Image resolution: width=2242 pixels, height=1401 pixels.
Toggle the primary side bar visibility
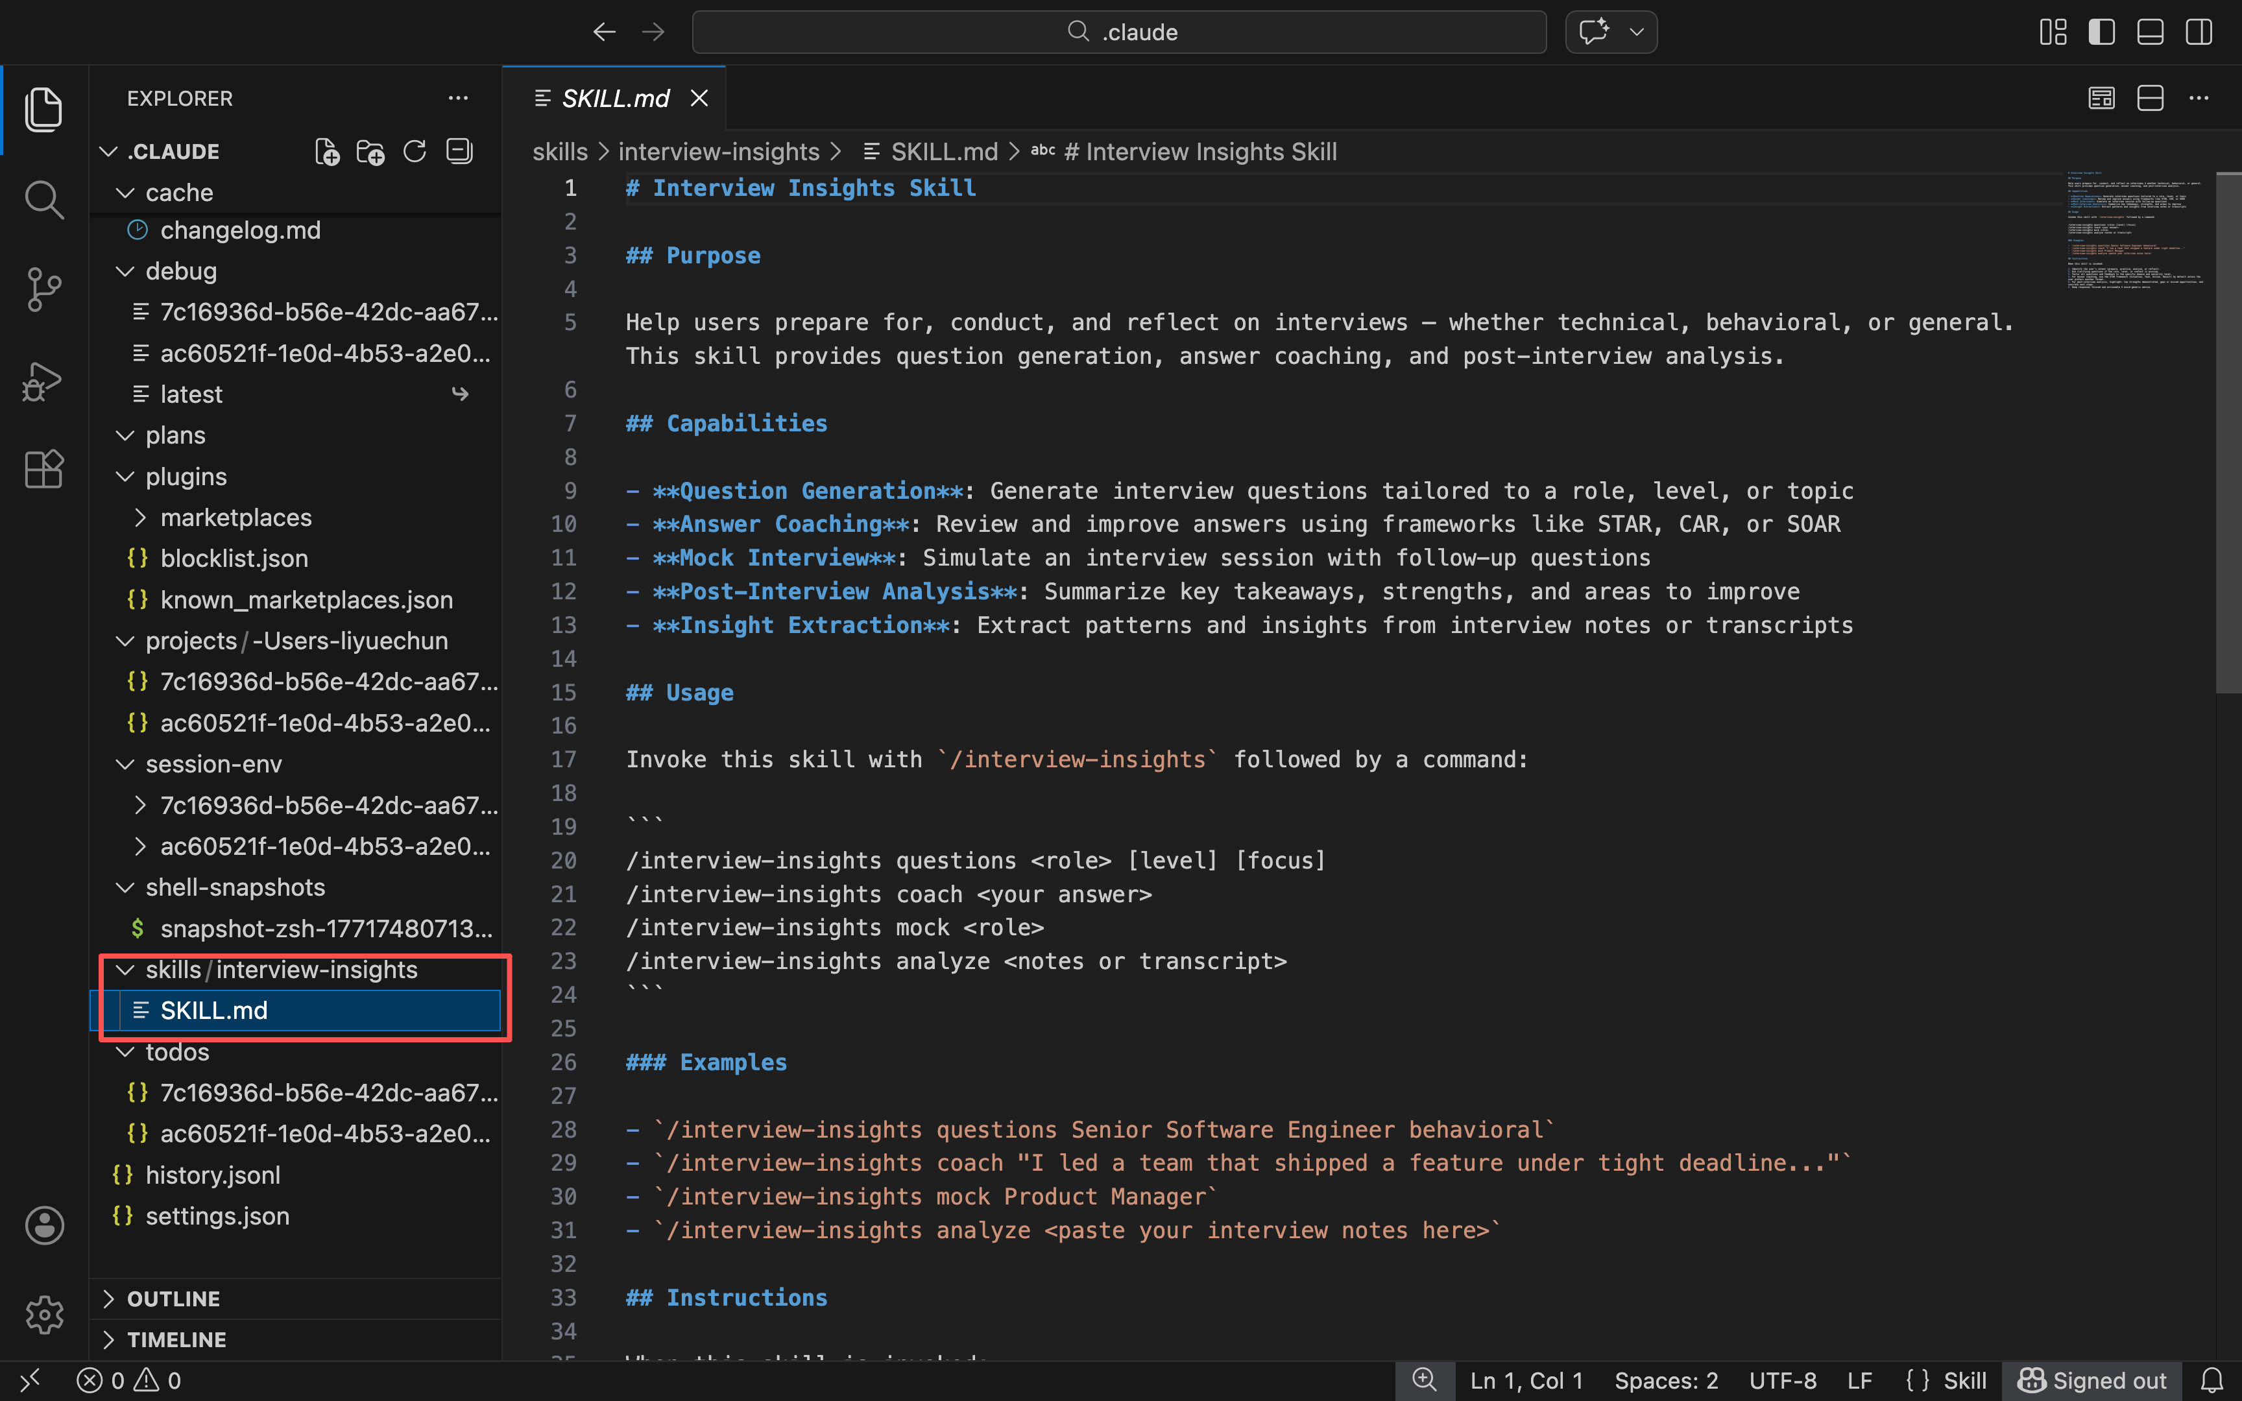point(2101,32)
